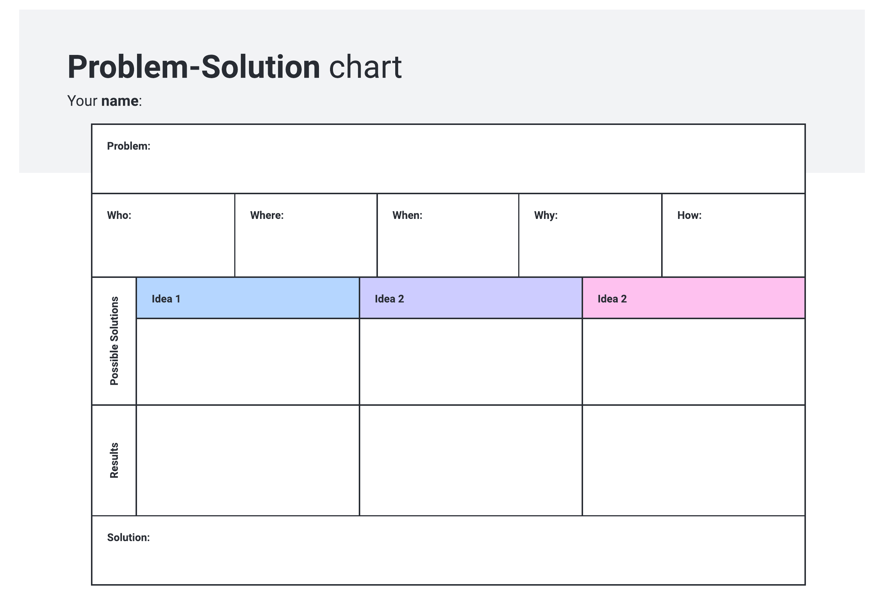Select the purple Idea 2 header

pyautogui.click(x=471, y=298)
